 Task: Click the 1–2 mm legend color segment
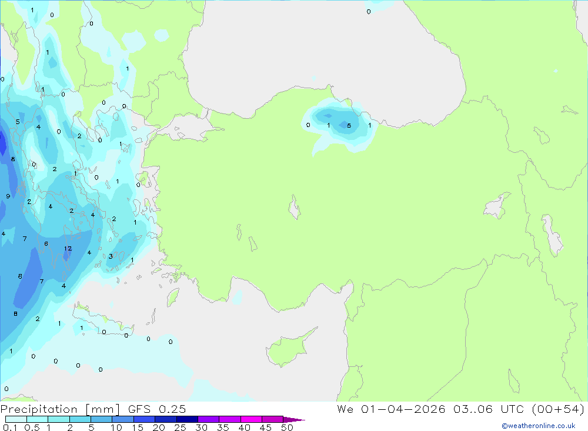tap(58, 419)
